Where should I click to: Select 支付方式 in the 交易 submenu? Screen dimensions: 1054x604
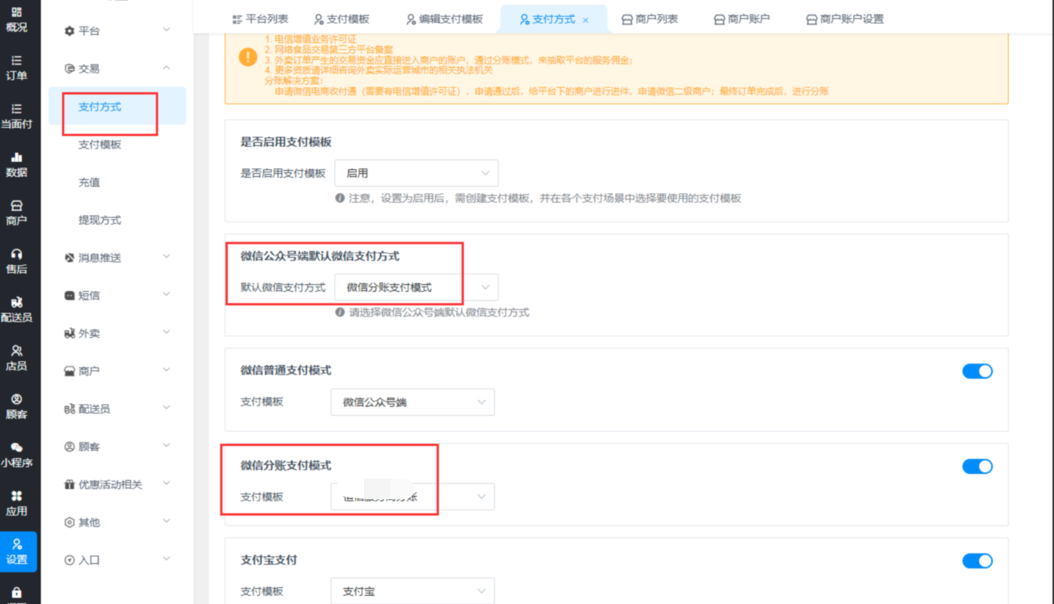(x=117, y=107)
